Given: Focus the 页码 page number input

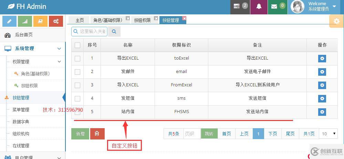Looking at the screenshot, I should pyautogui.click(x=192, y=134).
